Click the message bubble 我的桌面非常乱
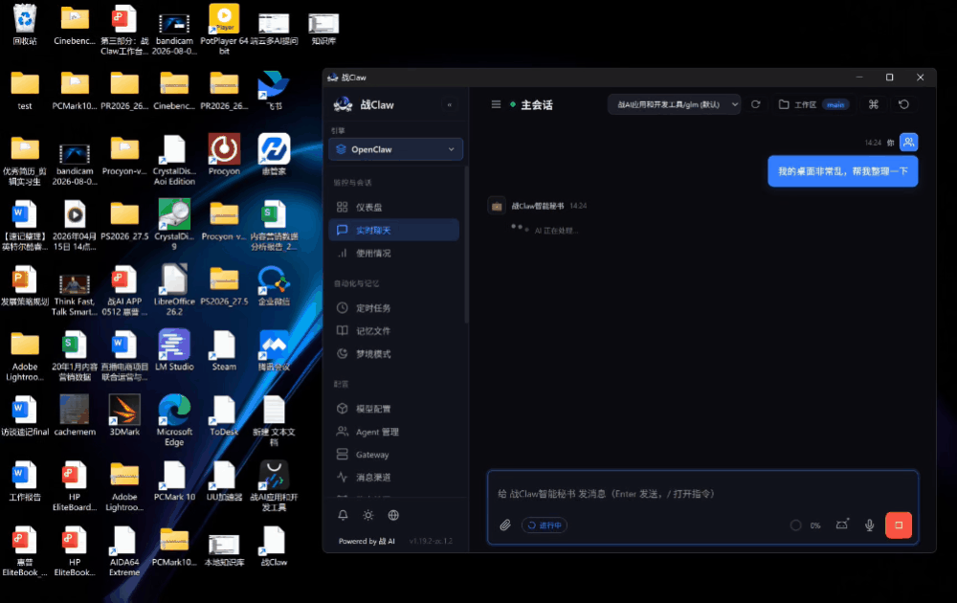This screenshot has height=603, width=957. tap(843, 171)
